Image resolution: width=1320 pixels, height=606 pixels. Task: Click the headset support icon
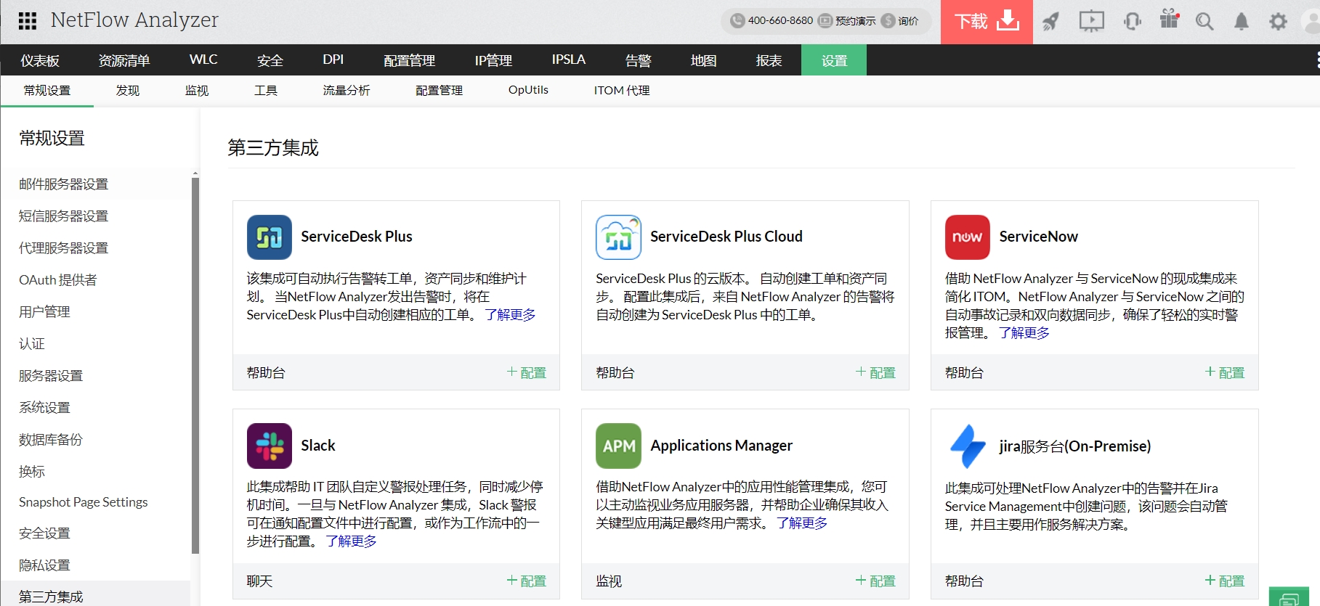point(1132,22)
